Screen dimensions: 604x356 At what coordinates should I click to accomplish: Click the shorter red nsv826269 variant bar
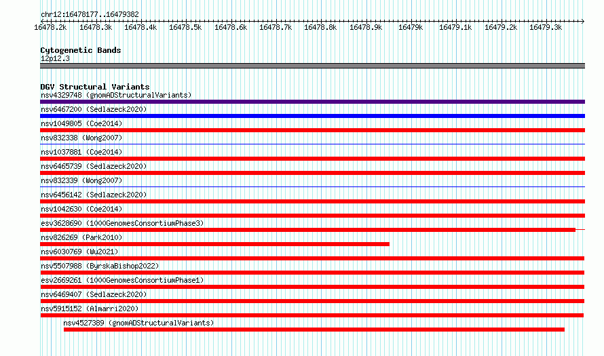214,244
